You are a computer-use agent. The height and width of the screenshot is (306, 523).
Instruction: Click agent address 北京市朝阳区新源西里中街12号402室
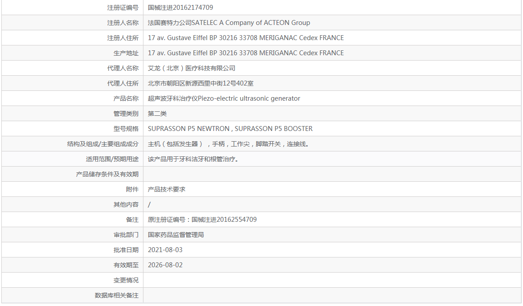pyautogui.click(x=200, y=83)
